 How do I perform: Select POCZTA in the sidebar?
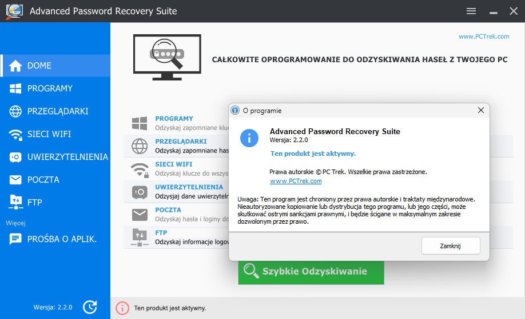coord(55,180)
